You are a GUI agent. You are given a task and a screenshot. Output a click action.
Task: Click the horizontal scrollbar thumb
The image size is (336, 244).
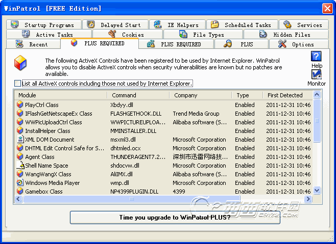(132, 199)
